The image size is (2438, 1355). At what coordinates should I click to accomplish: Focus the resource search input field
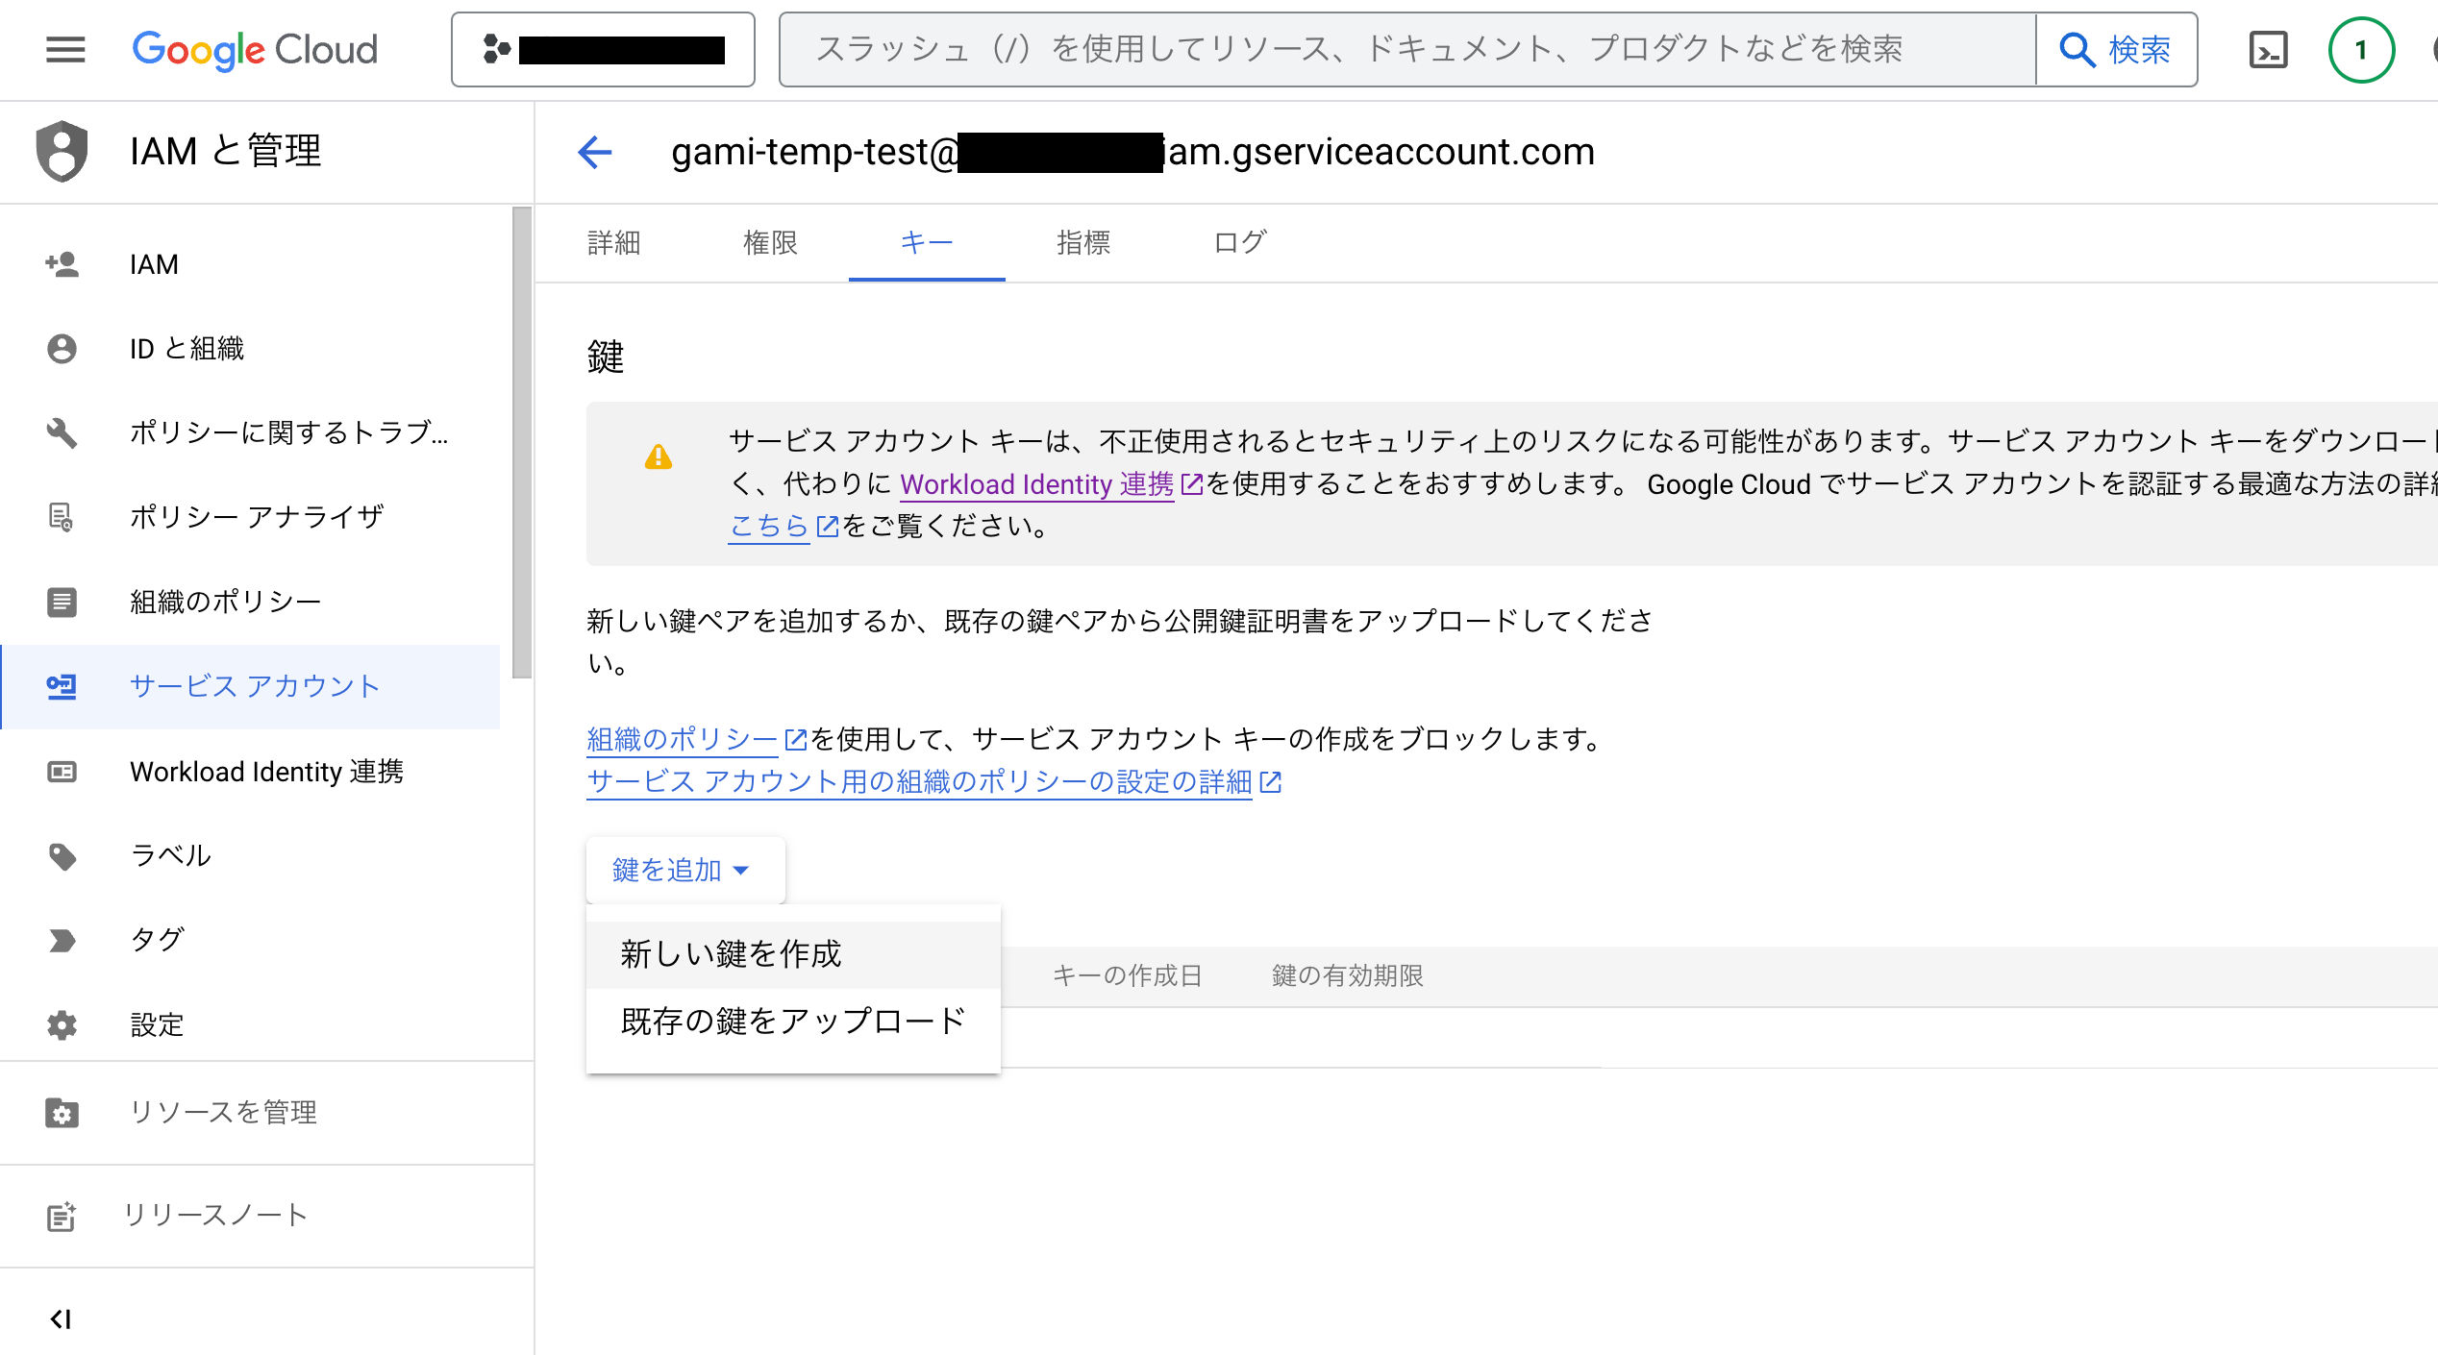tap(1407, 50)
